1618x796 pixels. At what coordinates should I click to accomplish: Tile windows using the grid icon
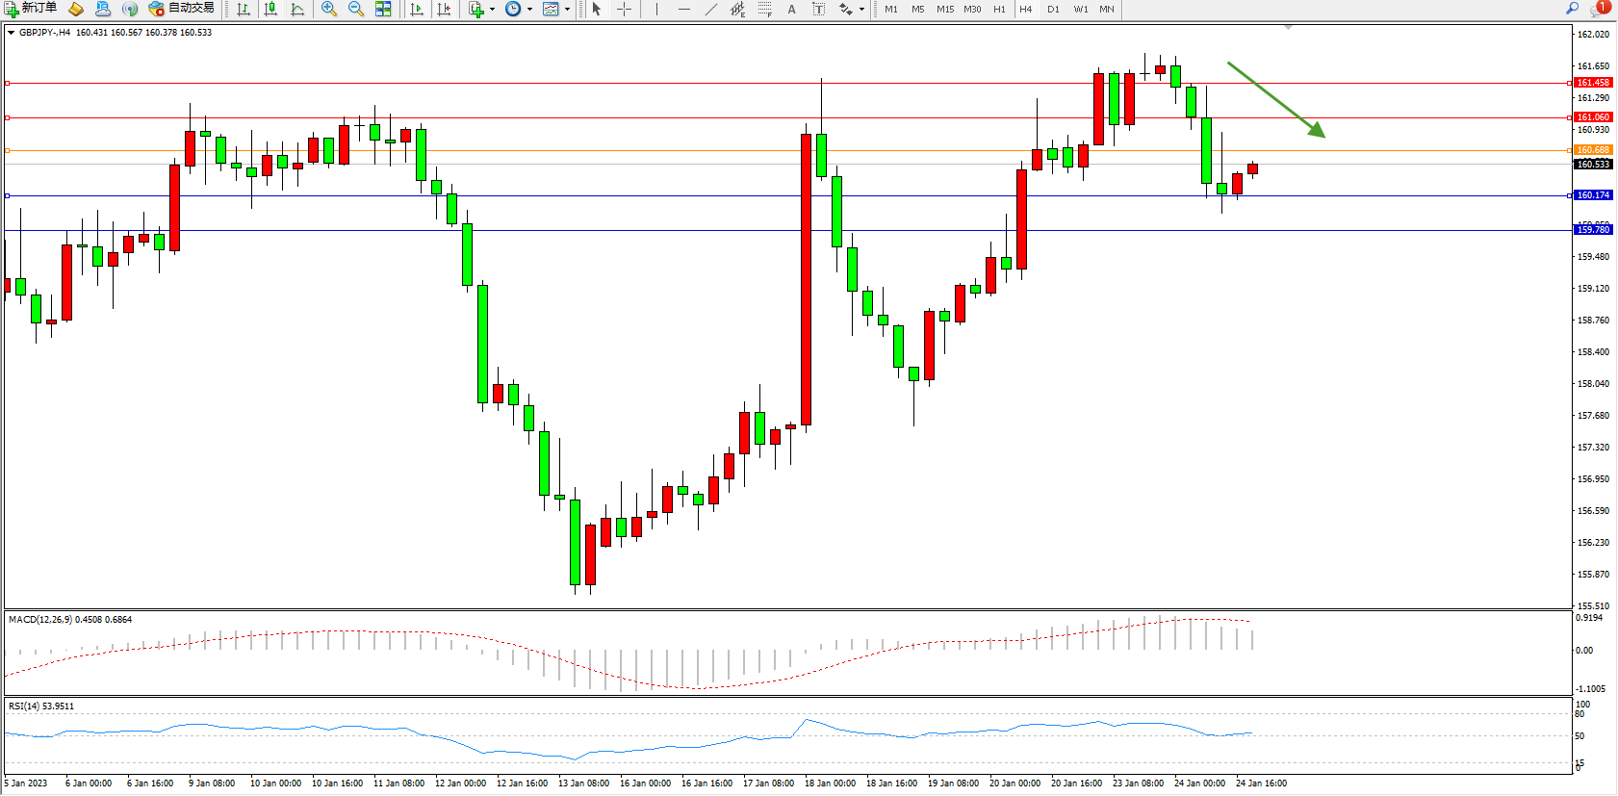point(383,9)
